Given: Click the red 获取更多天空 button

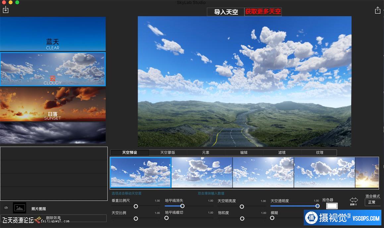Looking at the screenshot, I should pyautogui.click(x=263, y=12).
